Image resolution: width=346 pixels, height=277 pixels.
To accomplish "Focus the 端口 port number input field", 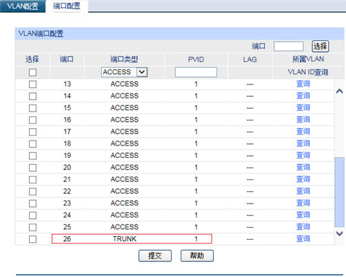I will [x=289, y=46].
